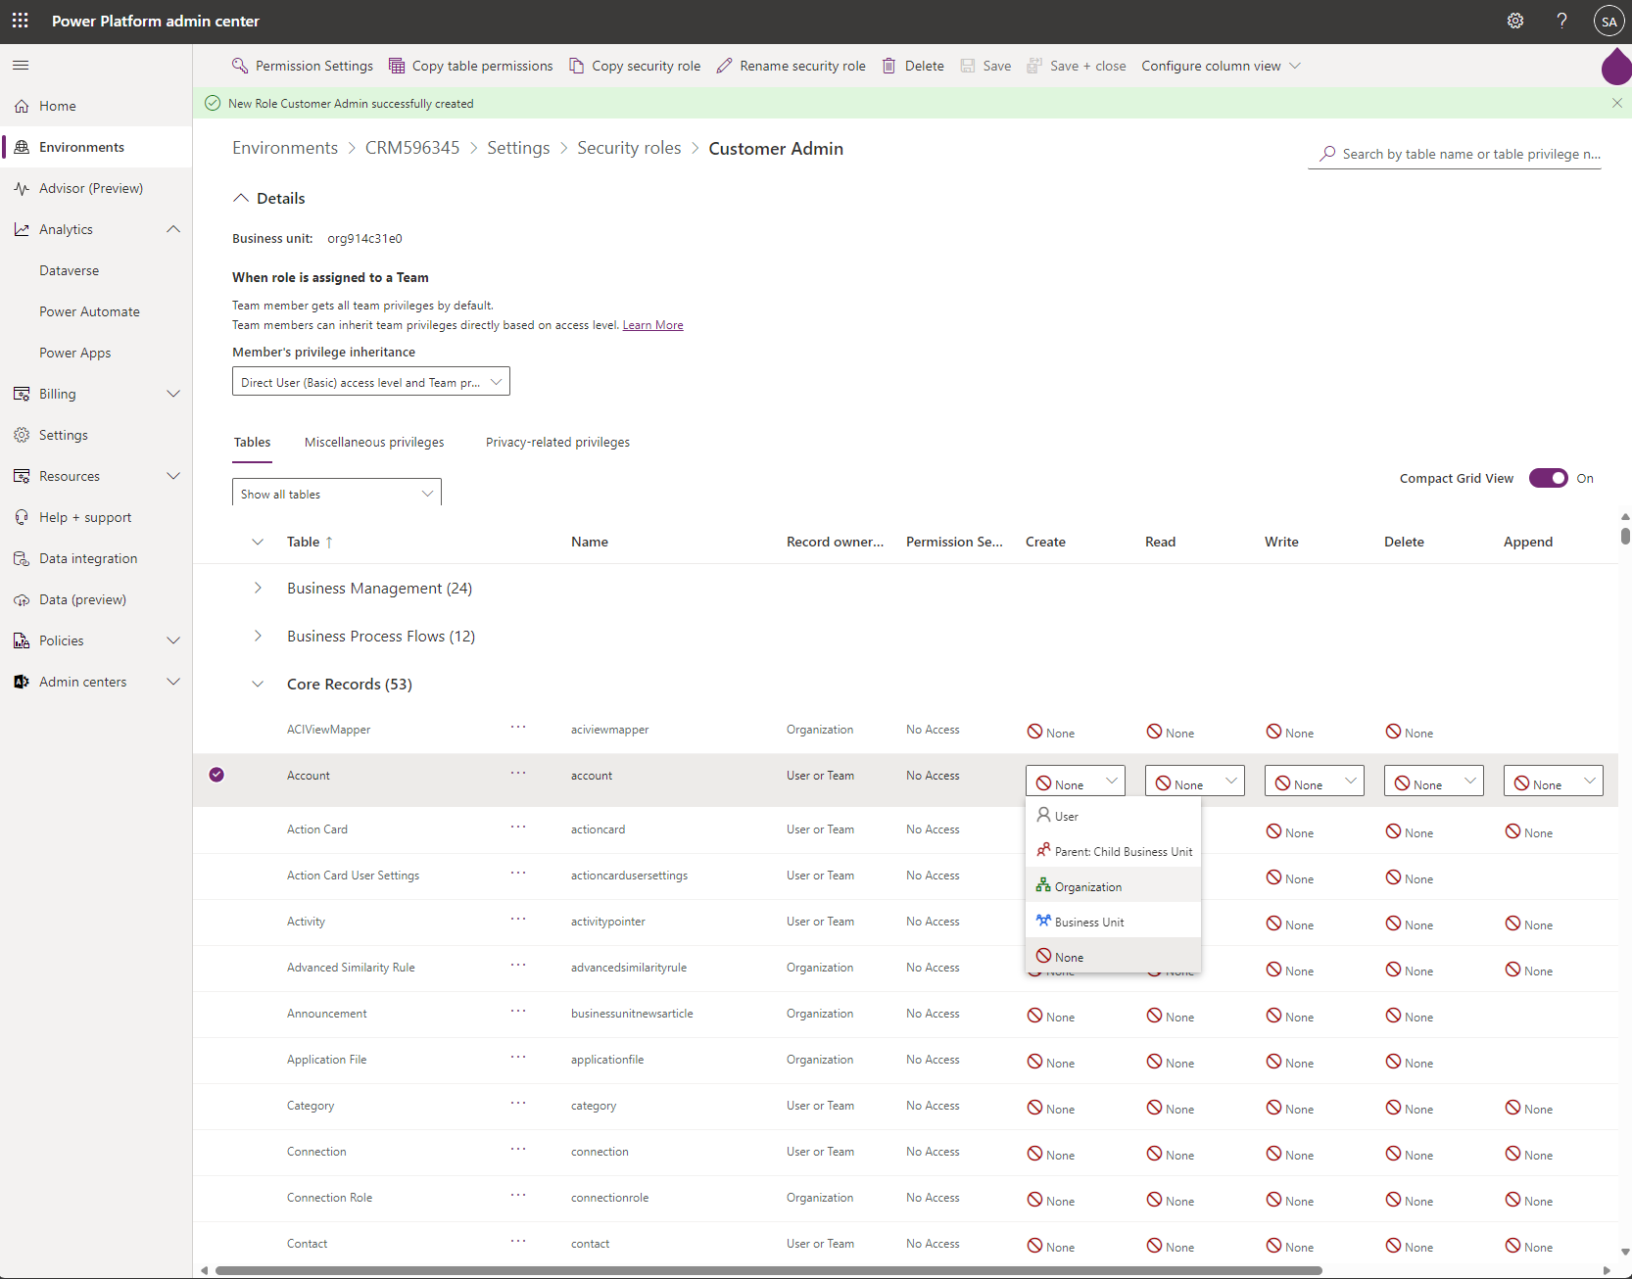The height and width of the screenshot is (1279, 1632).
Task: Open Power Automate analytics in sidebar
Action: pos(89,311)
